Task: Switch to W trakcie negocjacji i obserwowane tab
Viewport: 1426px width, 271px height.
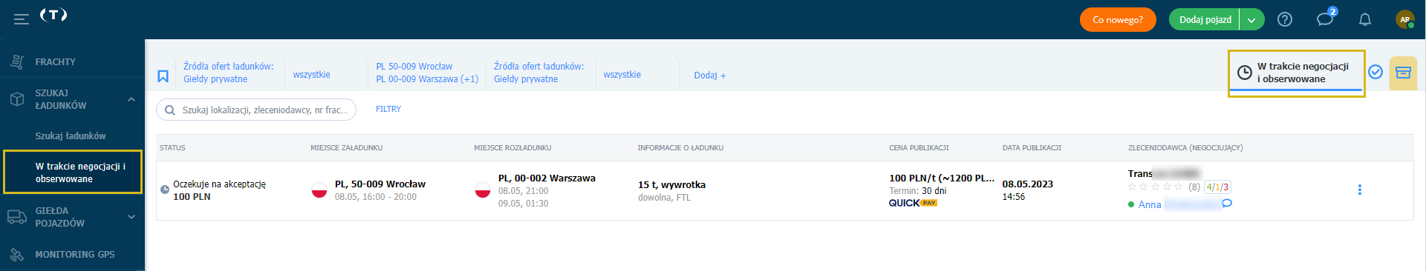Action: pyautogui.click(x=1296, y=73)
